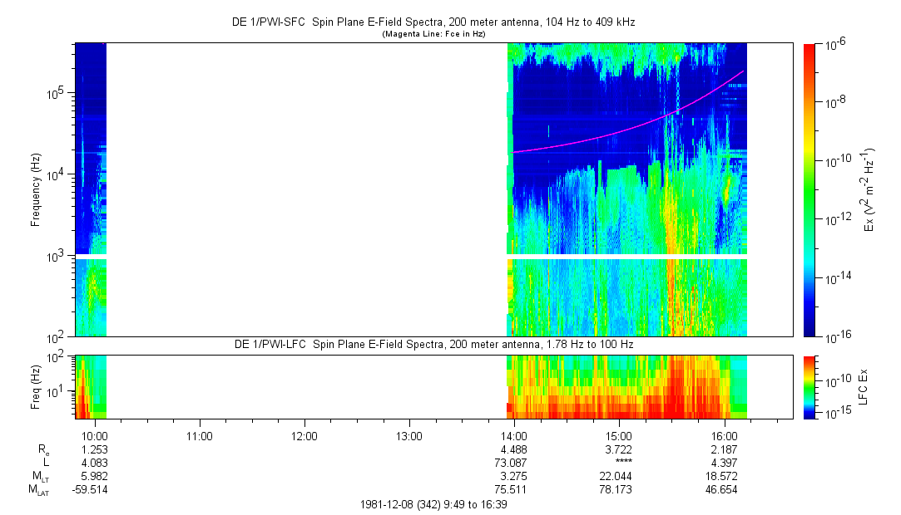901x515 pixels.
Task: Click the "Magenta Line: Fce in Hz" subtitle
Action: click(433, 34)
